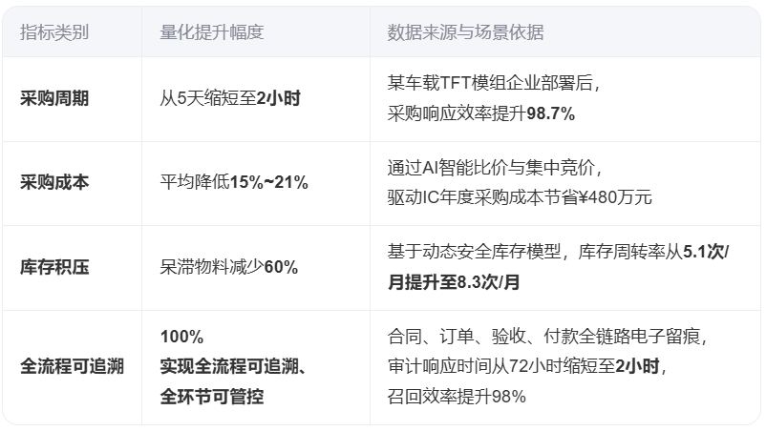Select the 实现全流程可追溯 text line

pos(239,366)
